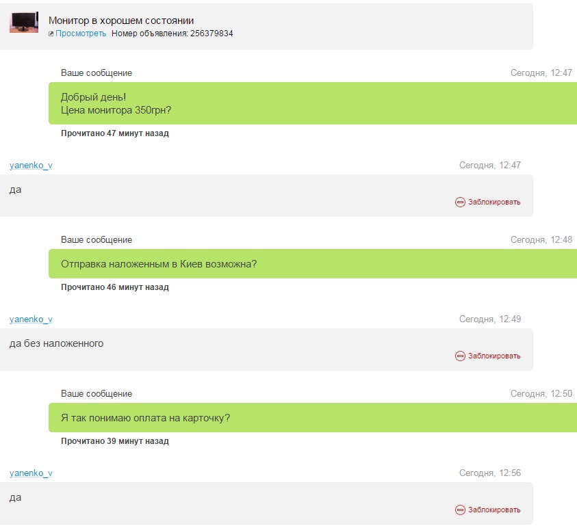Open yanenko_v profile from the 12:56 message
The height and width of the screenshot is (526, 577).
pyautogui.click(x=31, y=473)
